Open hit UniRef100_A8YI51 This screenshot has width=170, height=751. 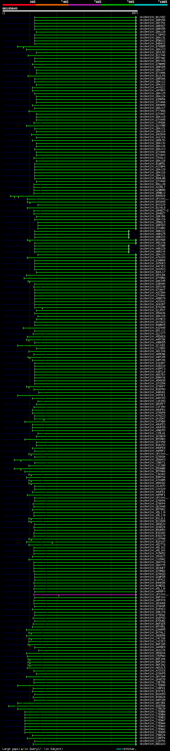pyautogui.click(x=152, y=23)
